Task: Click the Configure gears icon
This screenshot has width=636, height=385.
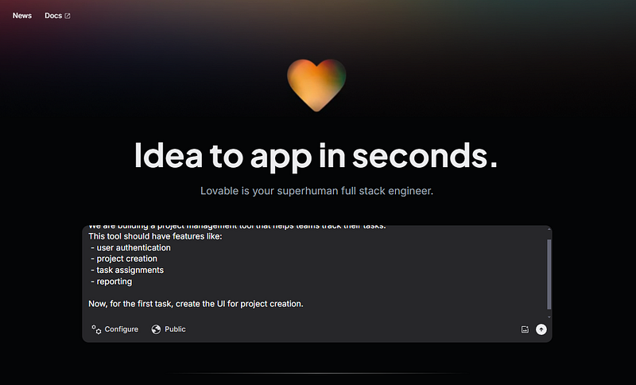Action: click(96, 329)
